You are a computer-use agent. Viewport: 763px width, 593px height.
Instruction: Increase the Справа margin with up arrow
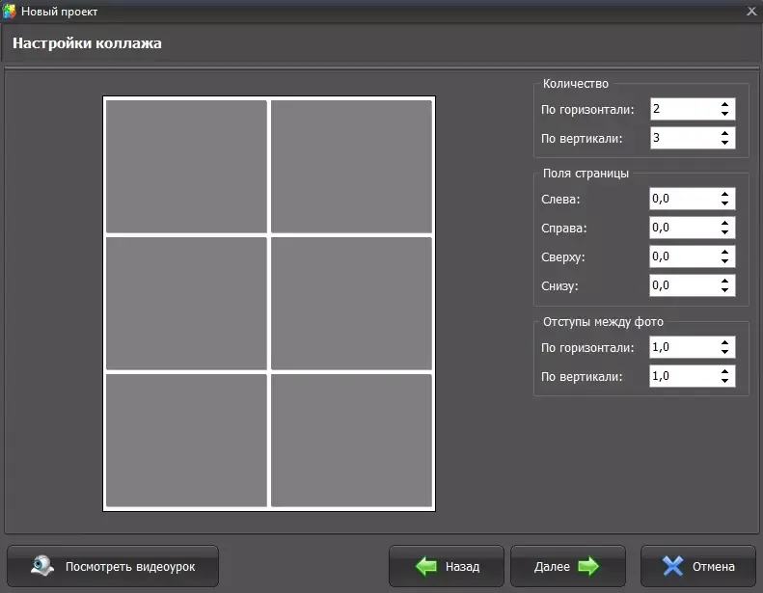[724, 223]
